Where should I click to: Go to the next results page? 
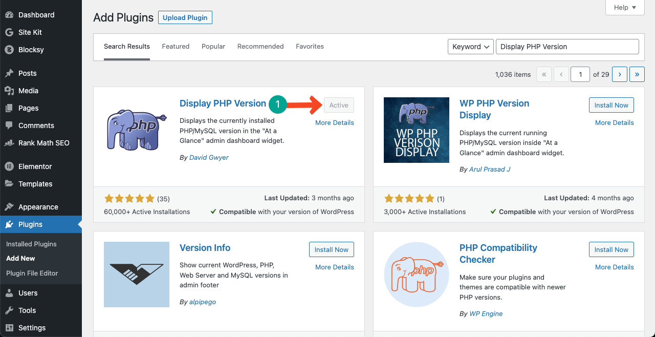click(619, 74)
